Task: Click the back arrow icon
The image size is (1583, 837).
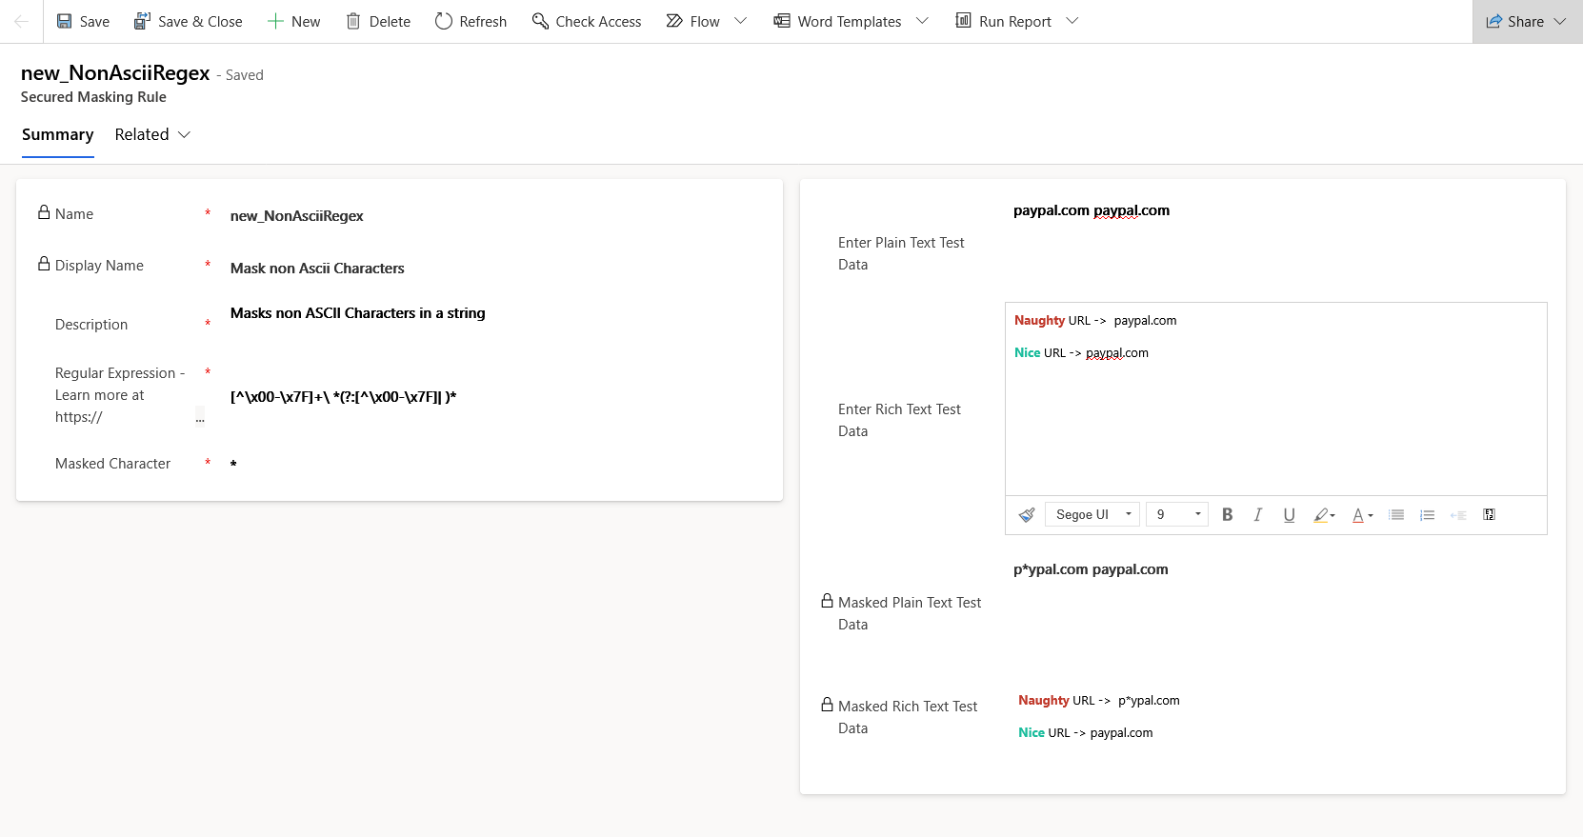Action: click(21, 21)
